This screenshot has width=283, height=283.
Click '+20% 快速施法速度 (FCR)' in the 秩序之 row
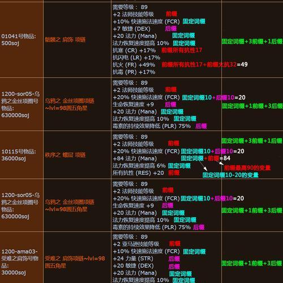coord(146,151)
